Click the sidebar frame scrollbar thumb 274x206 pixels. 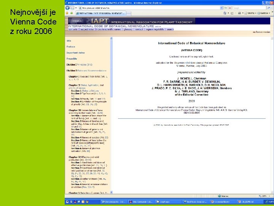(x=111, y=68)
